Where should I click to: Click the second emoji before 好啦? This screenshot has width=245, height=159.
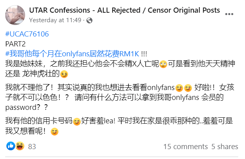[x=188, y=88]
